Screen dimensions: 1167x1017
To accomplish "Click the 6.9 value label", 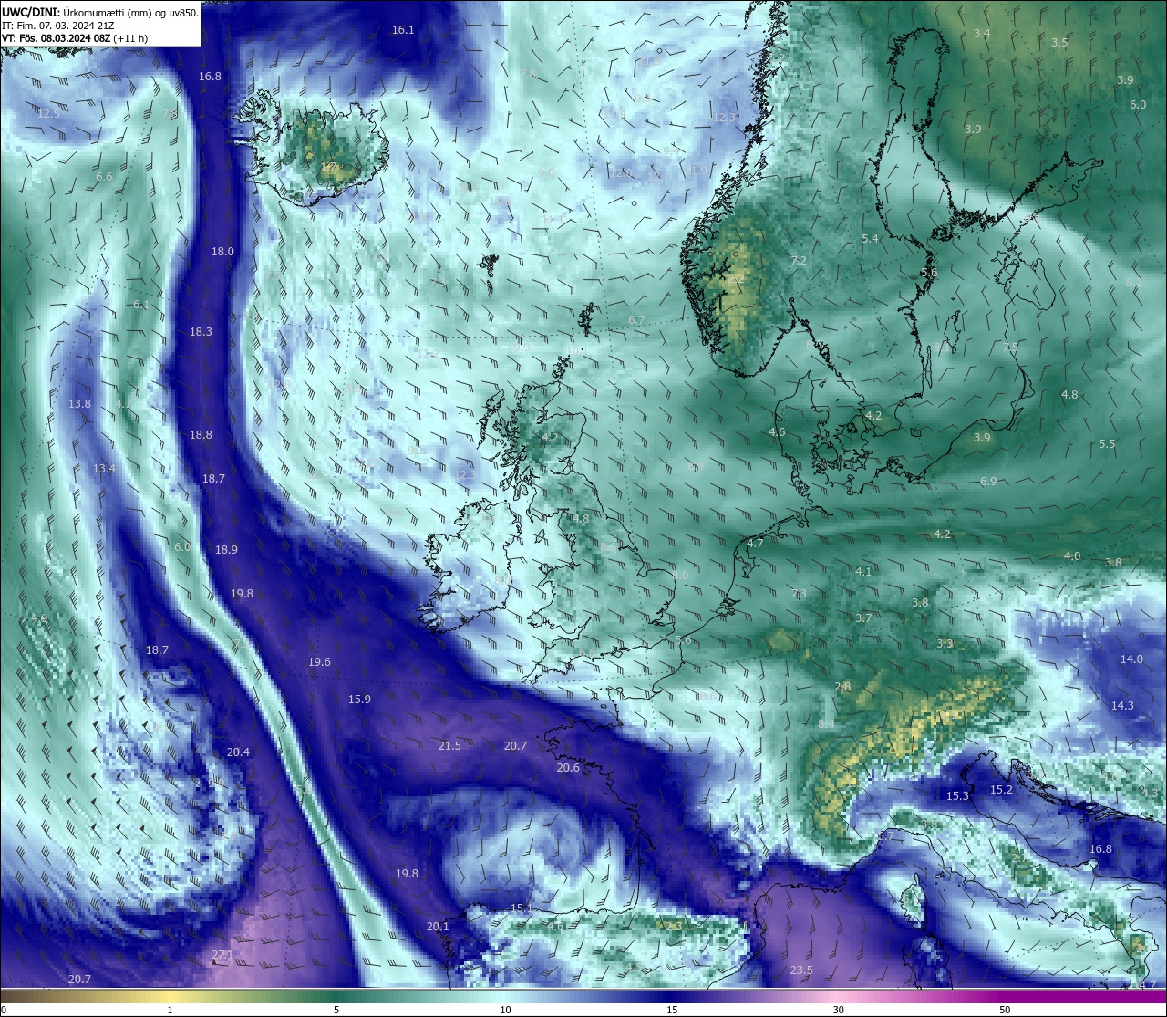I will click(x=988, y=482).
